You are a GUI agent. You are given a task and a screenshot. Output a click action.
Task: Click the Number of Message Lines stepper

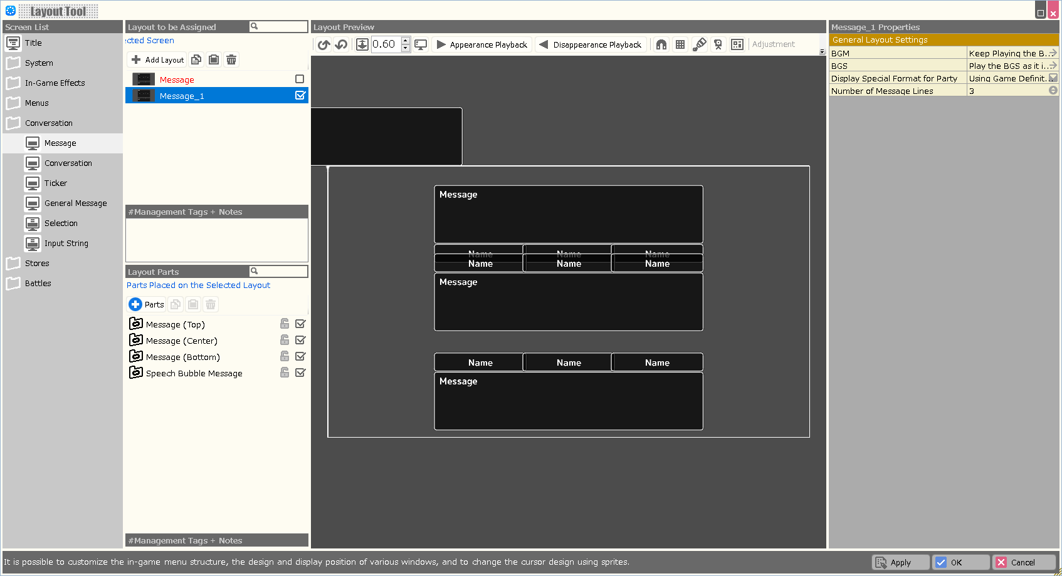tap(1053, 90)
